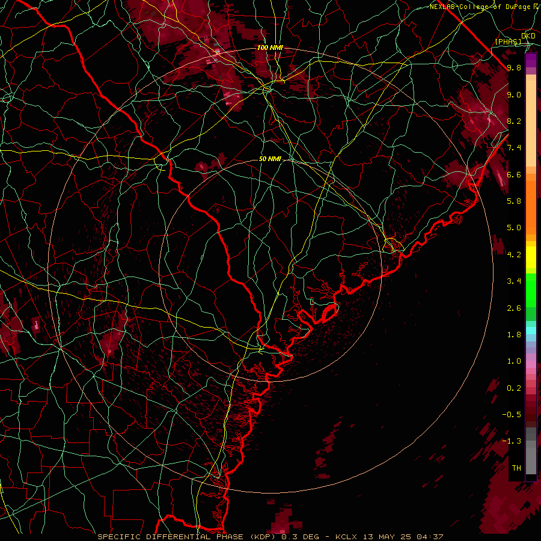
Task: Click the -0.5 scale value
Action: click(512, 415)
